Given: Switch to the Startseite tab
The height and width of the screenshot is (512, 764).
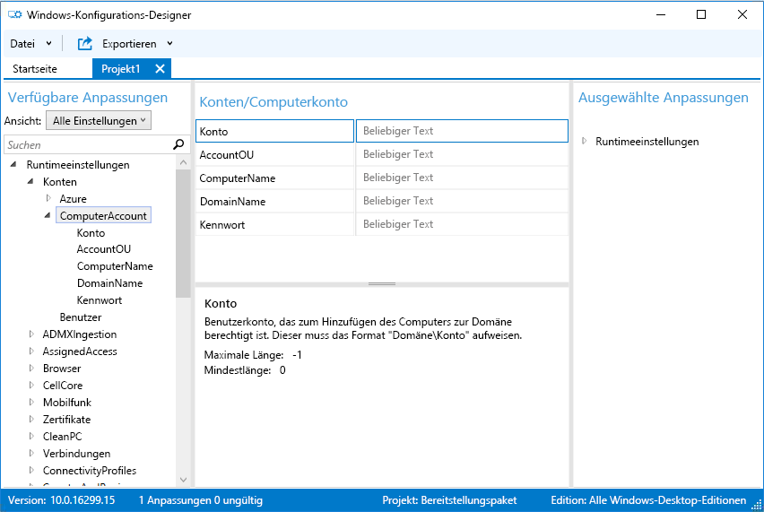Looking at the screenshot, I should tap(35, 69).
